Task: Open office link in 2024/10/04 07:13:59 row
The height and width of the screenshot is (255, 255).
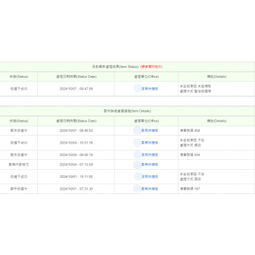Action: 150,165
